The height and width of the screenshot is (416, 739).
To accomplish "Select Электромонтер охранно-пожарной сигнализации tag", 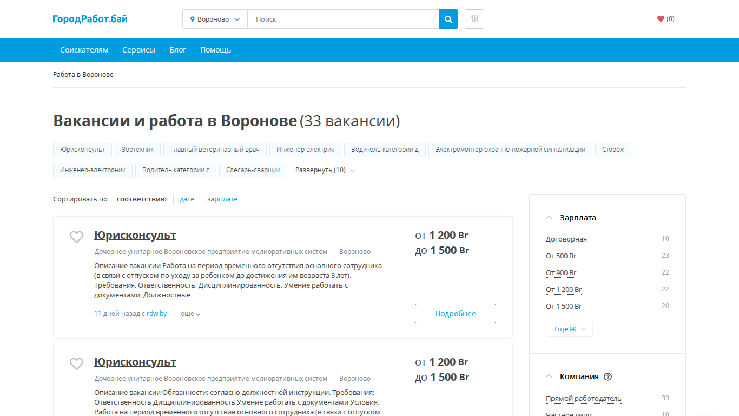I will (x=510, y=149).
